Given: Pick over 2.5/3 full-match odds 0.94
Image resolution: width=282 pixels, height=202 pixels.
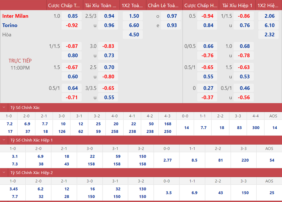Looking at the screenshot, I should point(109,16).
